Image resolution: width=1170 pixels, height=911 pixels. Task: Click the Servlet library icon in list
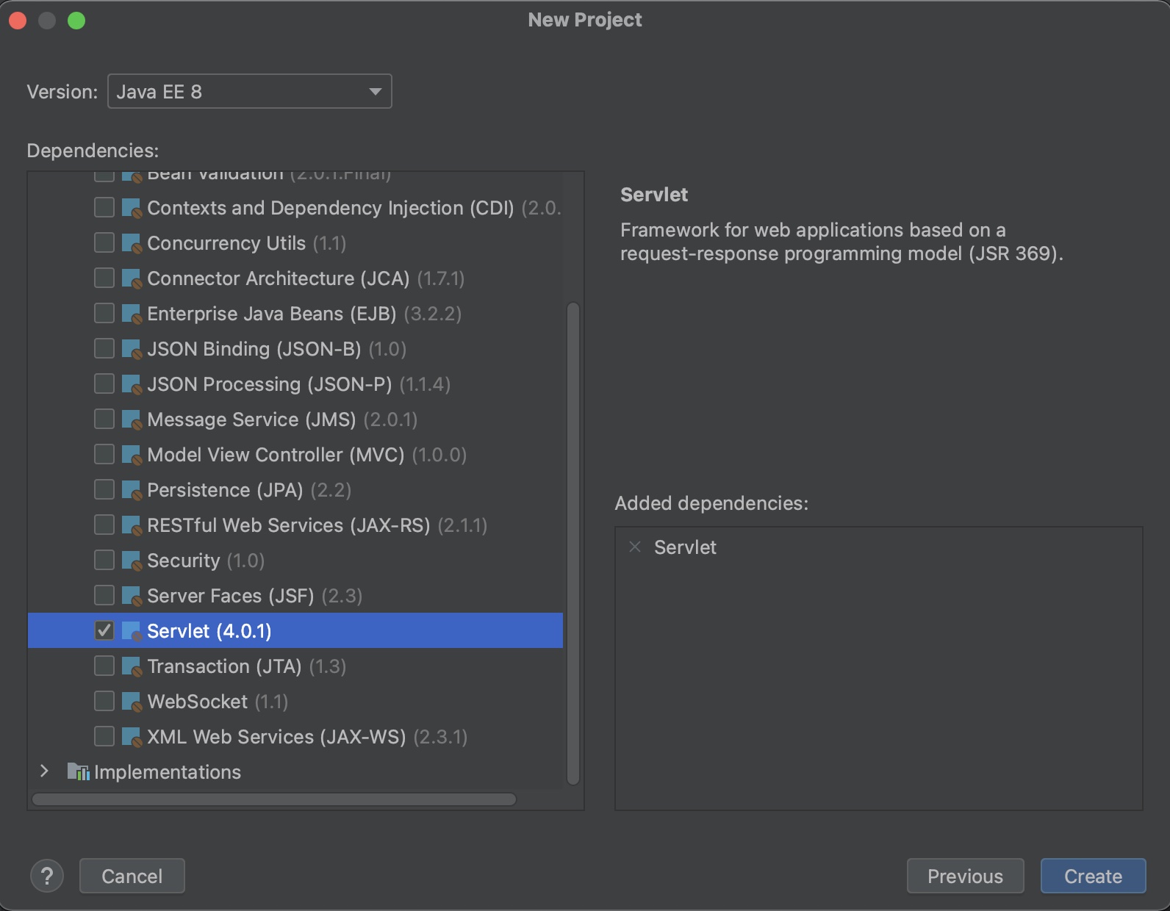[132, 631]
